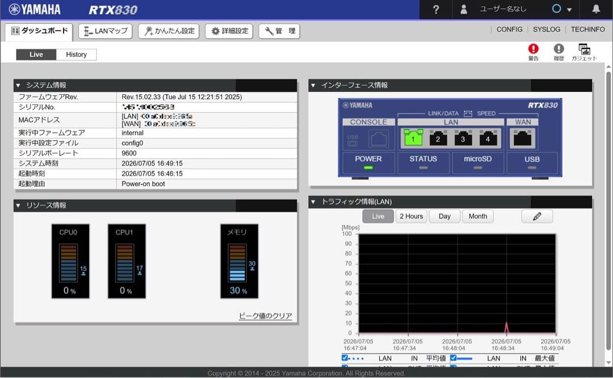The height and width of the screenshot is (378, 613).
Task: Click the 警告 warning alert icon
Action: [x=533, y=52]
